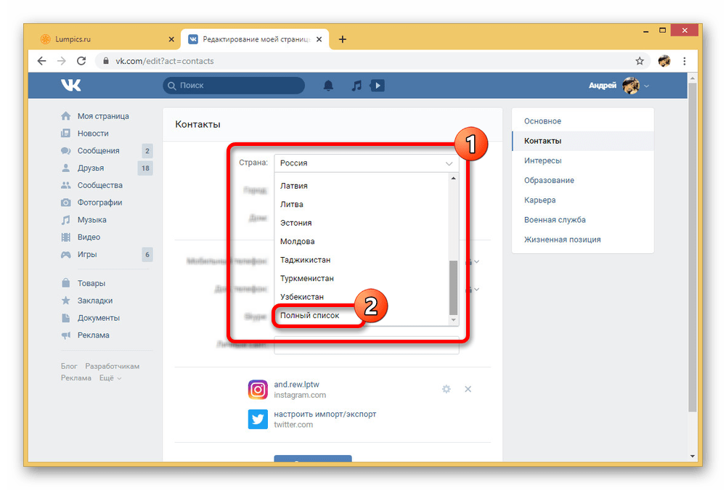The image size is (726, 490).
Task: Open the video player icon in top bar
Action: tap(377, 85)
